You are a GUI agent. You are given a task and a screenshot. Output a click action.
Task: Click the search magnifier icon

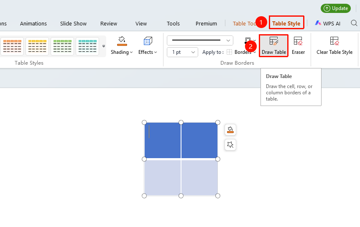click(x=354, y=23)
